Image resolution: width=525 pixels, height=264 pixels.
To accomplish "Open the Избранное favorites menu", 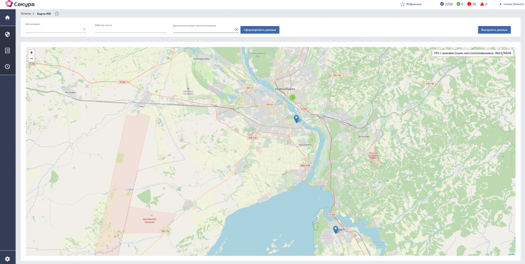I will [411, 4].
